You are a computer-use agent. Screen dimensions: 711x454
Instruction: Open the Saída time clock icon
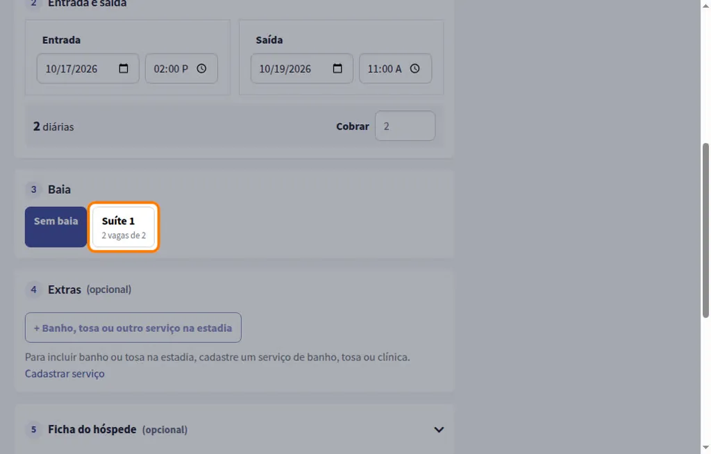[x=415, y=69]
